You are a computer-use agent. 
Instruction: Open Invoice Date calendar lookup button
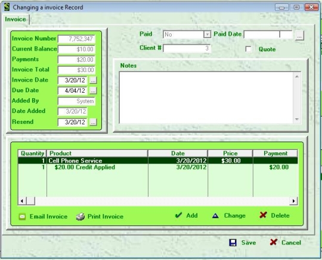click(x=93, y=80)
